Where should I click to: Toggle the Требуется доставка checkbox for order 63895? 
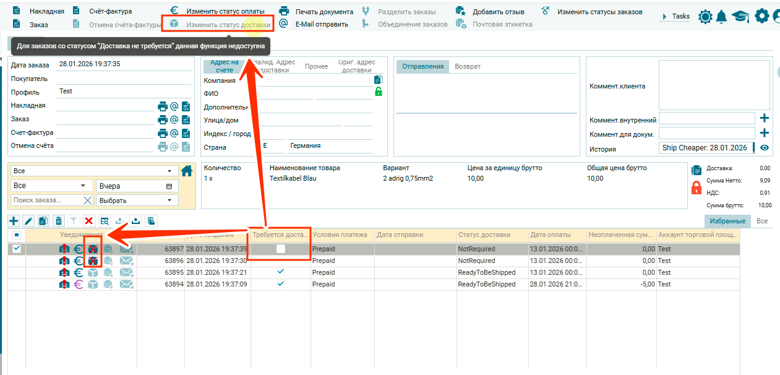click(x=281, y=272)
